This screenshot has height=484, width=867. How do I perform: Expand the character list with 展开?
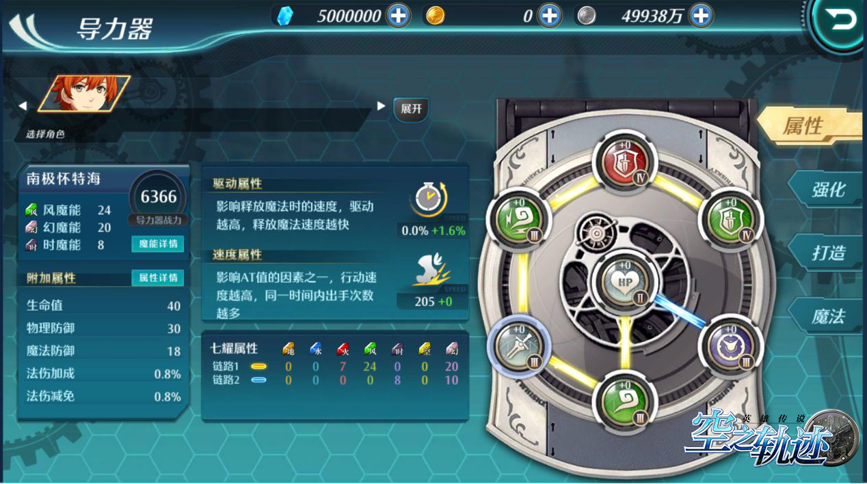(411, 109)
